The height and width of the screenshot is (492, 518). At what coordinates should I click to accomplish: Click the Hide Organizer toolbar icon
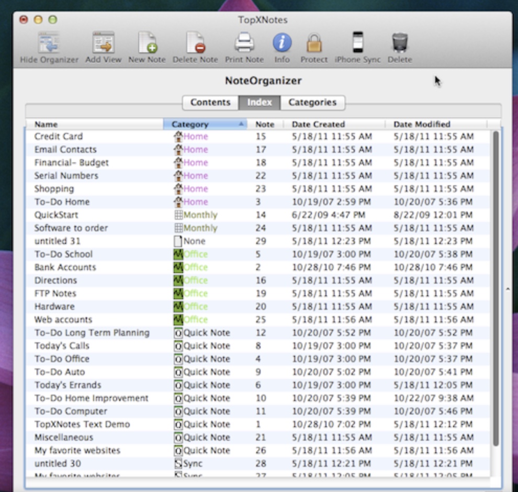point(49,43)
